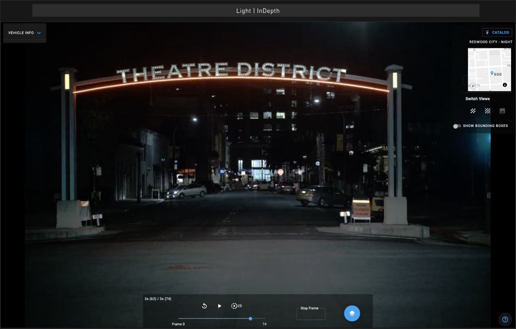Click the compass icon on the minimap
Screen dimensions: 516x329
pyautogui.click(x=472, y=85)
